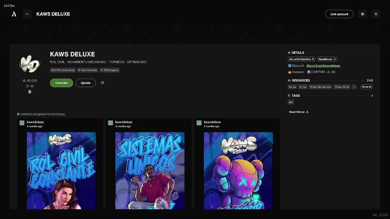
Task: Click the server description subtitle text
Action: [98, 62]
